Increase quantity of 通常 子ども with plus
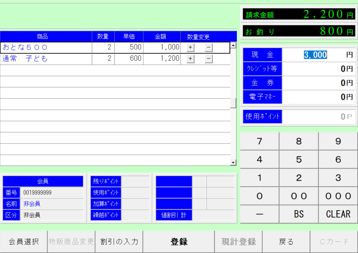This screenshot has height=253, width=358. 190,59
